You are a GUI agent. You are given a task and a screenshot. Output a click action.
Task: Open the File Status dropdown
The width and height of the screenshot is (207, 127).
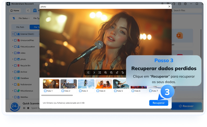pyautogui.click(x=24, y=18)
